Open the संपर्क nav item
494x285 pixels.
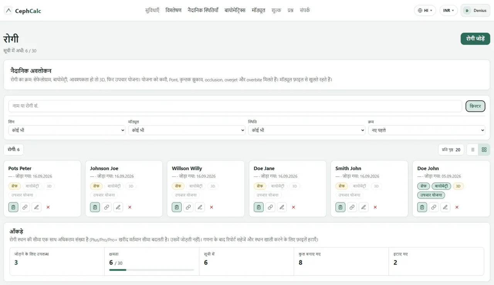pyautogui.click(x=305, y=10)
